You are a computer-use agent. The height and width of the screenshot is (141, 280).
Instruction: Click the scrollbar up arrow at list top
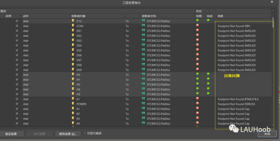[x=273, y=10]
